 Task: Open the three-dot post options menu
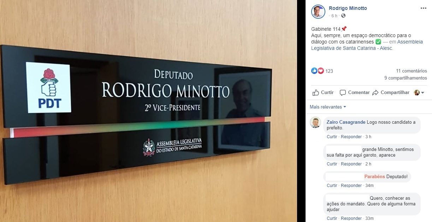pyautogui.click(x=423, y=8)
